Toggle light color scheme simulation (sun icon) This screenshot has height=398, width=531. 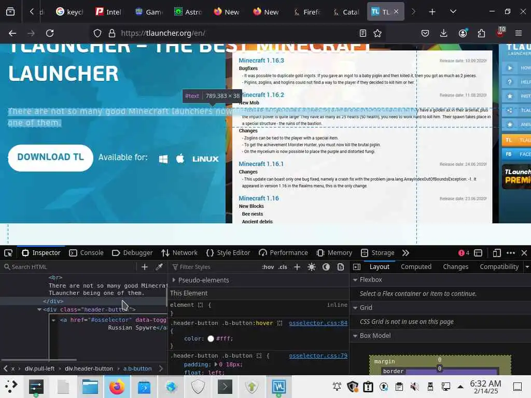click(x=312, y=267)
